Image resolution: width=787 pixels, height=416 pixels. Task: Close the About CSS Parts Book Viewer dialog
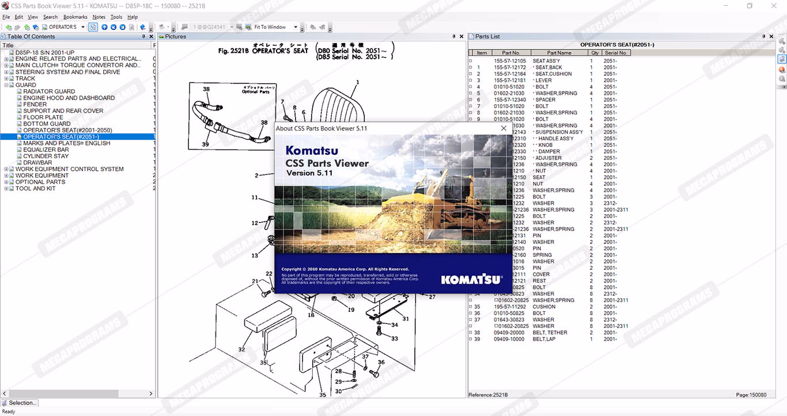[x=504, y=128]
